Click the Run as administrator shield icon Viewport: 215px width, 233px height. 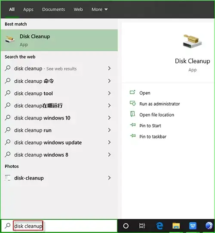pos(132,103)
